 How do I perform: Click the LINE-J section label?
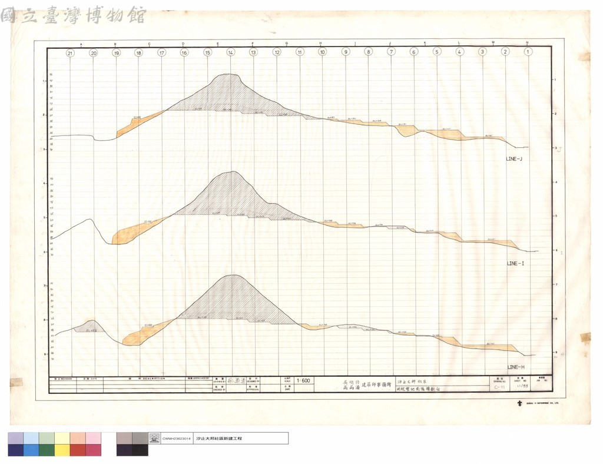coord(514,159)
